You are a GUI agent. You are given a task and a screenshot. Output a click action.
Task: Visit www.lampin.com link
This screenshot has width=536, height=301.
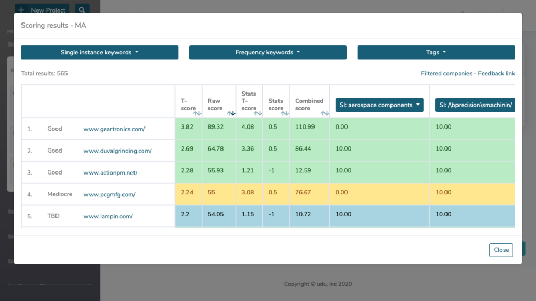[x=108, y=216]
